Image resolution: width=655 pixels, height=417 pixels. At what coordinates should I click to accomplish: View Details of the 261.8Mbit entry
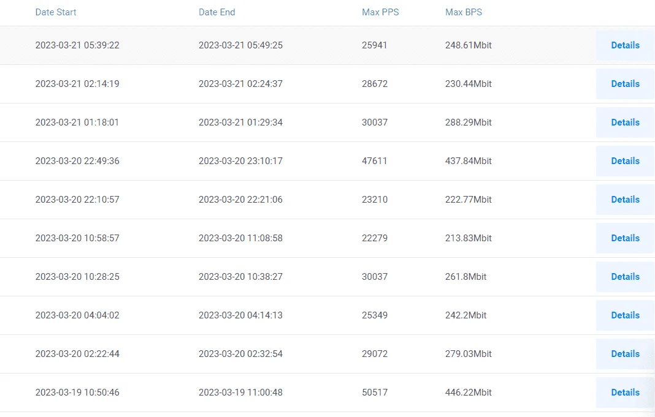625,277
